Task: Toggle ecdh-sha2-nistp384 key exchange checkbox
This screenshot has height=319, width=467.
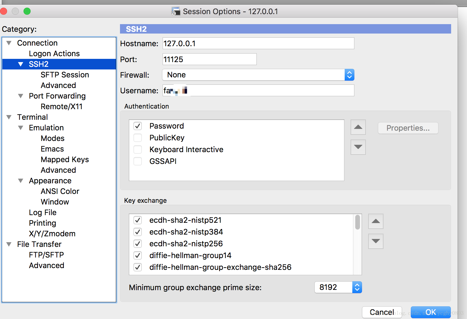Action: click(138, 232)
